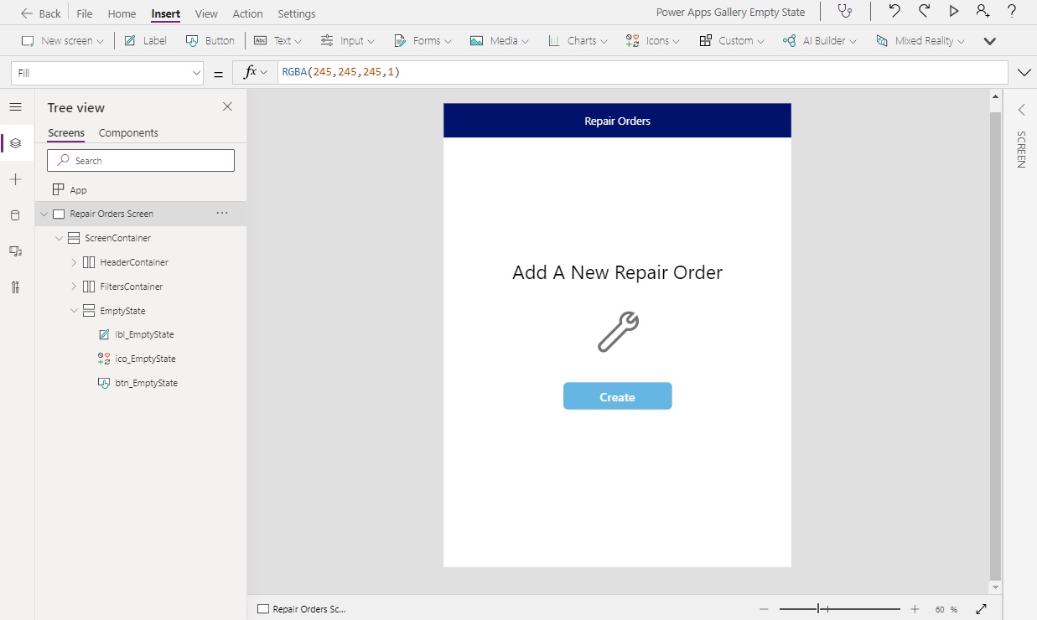The width and height of the screenshot is (1037, 620).
Task: Click the Create button on canvas
Action: (x=617, y=396)
